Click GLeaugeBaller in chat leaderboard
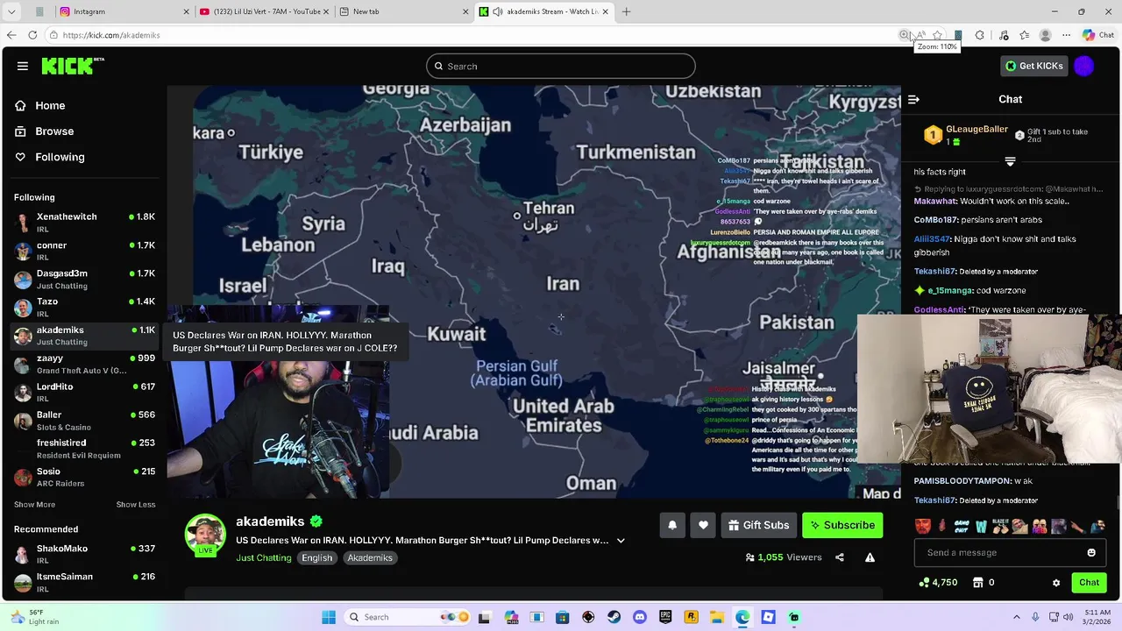The image size is (1122, 631). pos(976,129)
